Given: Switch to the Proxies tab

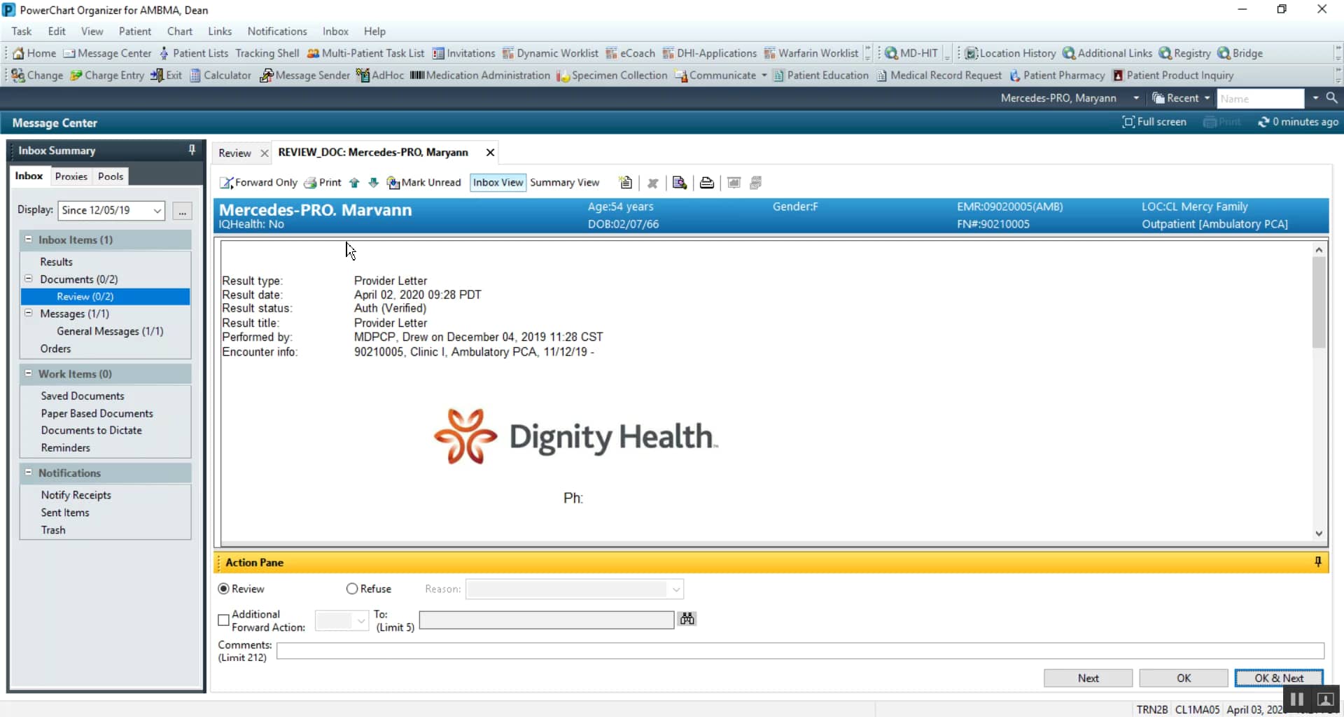Looking at the screenshot, I should click(x=71, y=176).
